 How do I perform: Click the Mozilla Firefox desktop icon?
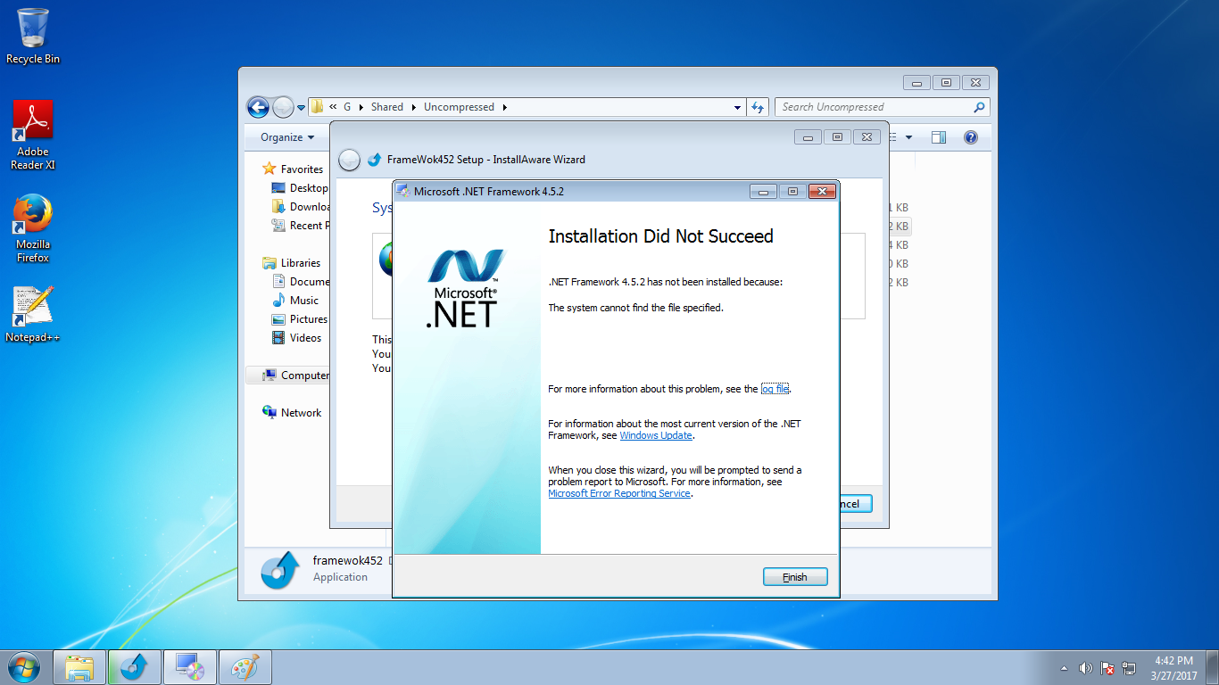point(33,229)
